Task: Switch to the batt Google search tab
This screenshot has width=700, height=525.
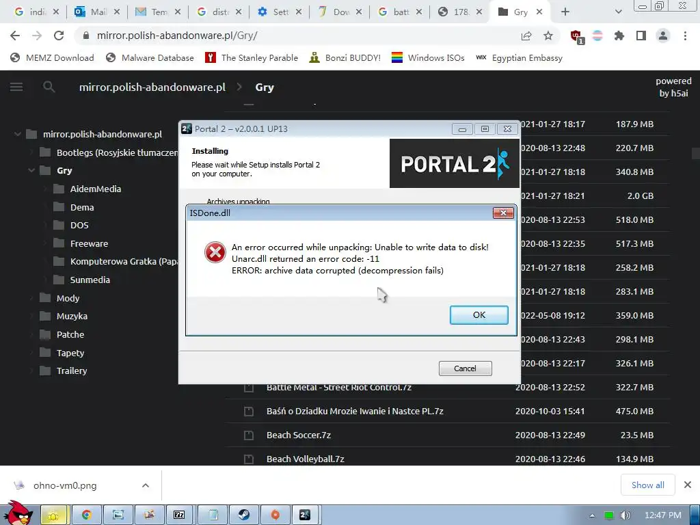Action: click(399, 12)
